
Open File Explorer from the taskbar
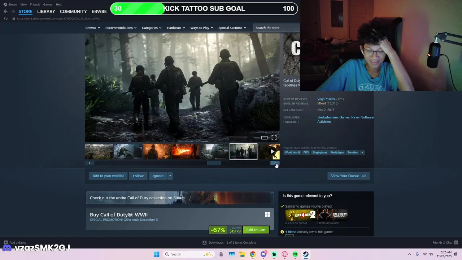(x=242, y=254)
